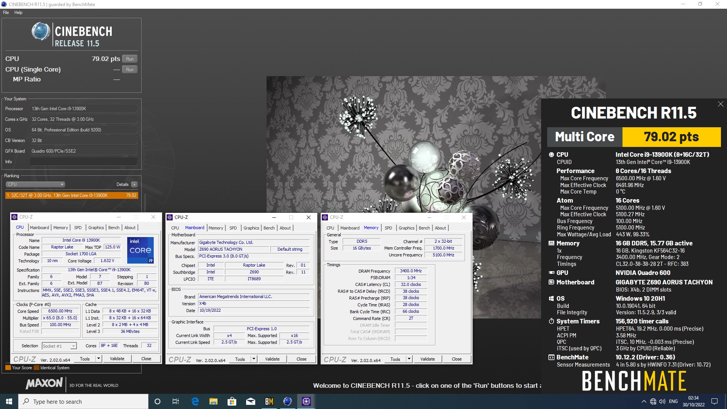Click the ENG language indicator

[673, 401]
